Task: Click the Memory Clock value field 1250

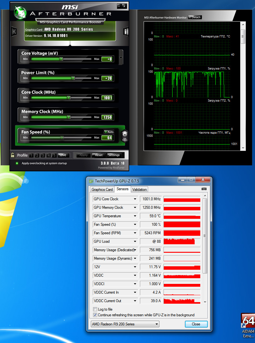Action: 107,117
